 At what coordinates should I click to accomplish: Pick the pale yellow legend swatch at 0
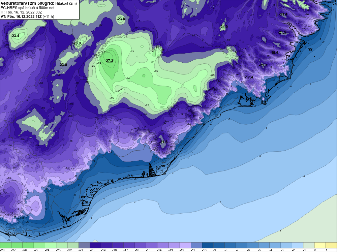tap(320, 245)
